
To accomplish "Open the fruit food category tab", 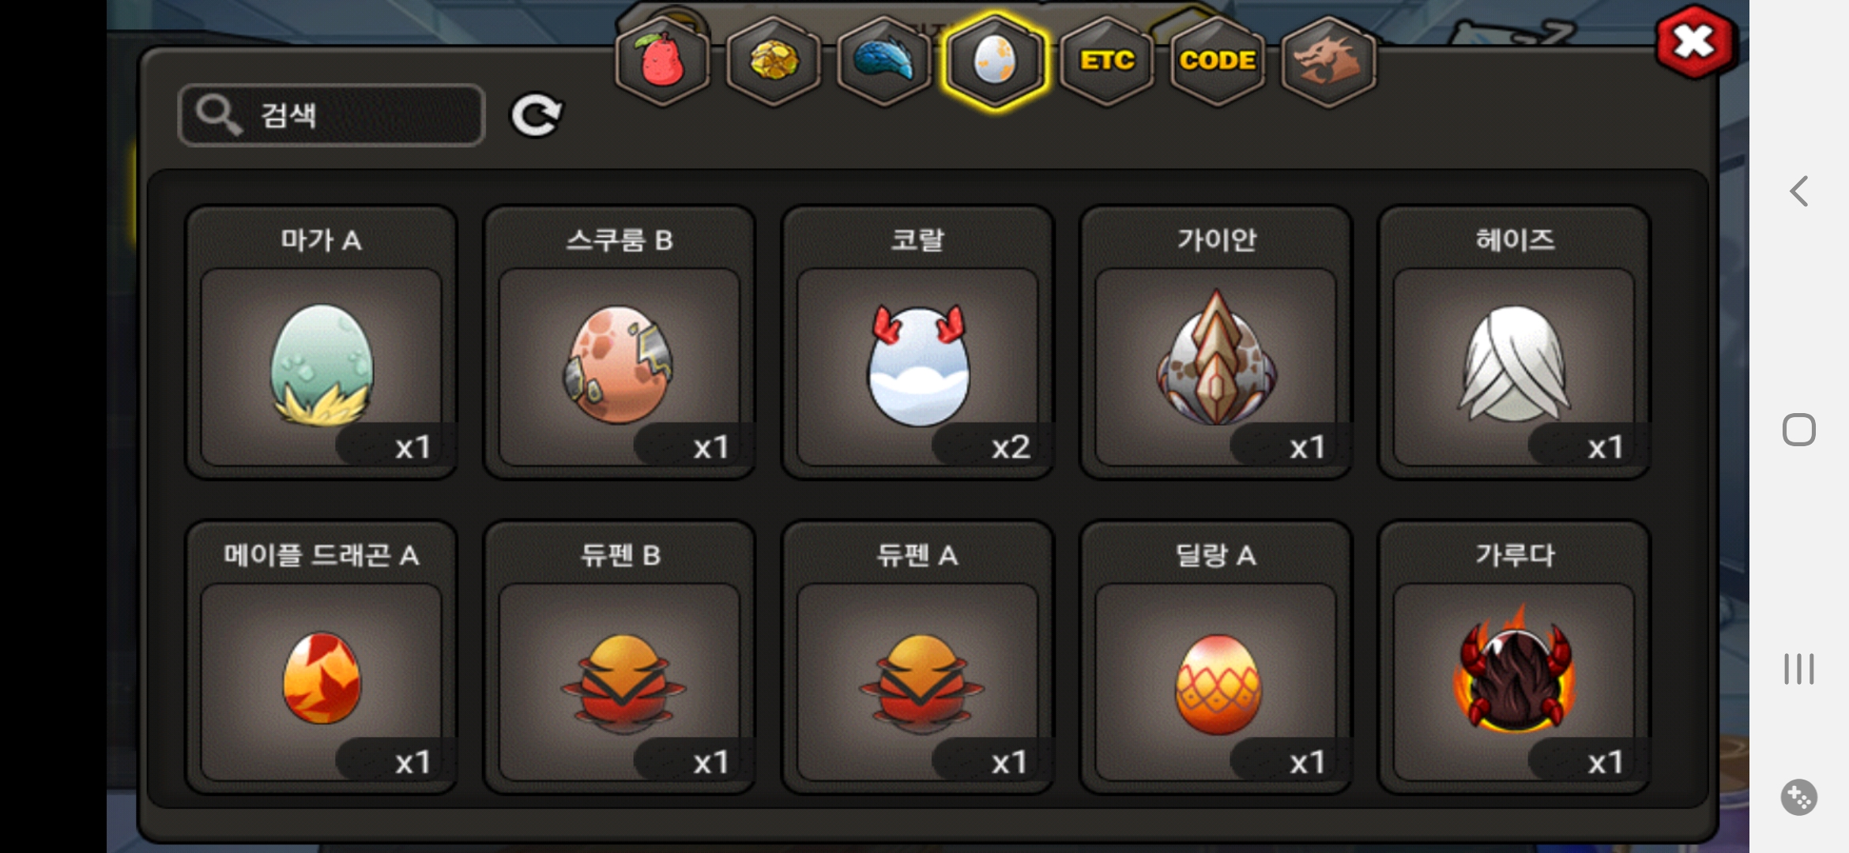I will tap(662, 62).
